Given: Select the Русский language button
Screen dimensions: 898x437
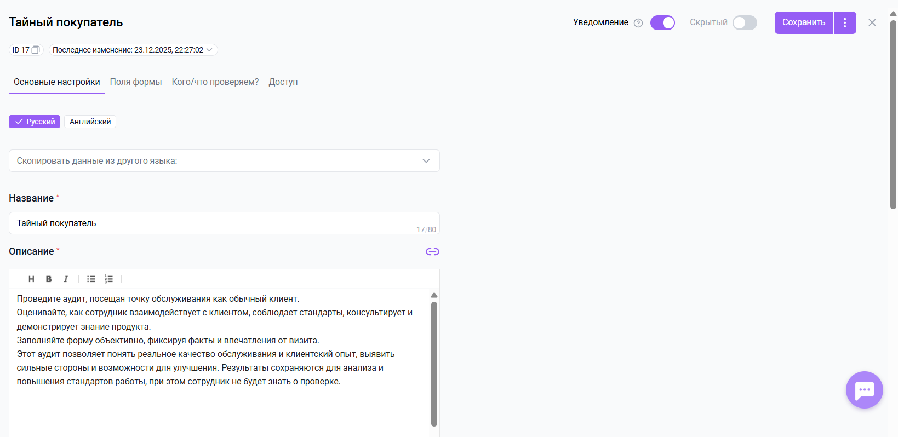Looking at the screenshot, I should tap(35, 122).
